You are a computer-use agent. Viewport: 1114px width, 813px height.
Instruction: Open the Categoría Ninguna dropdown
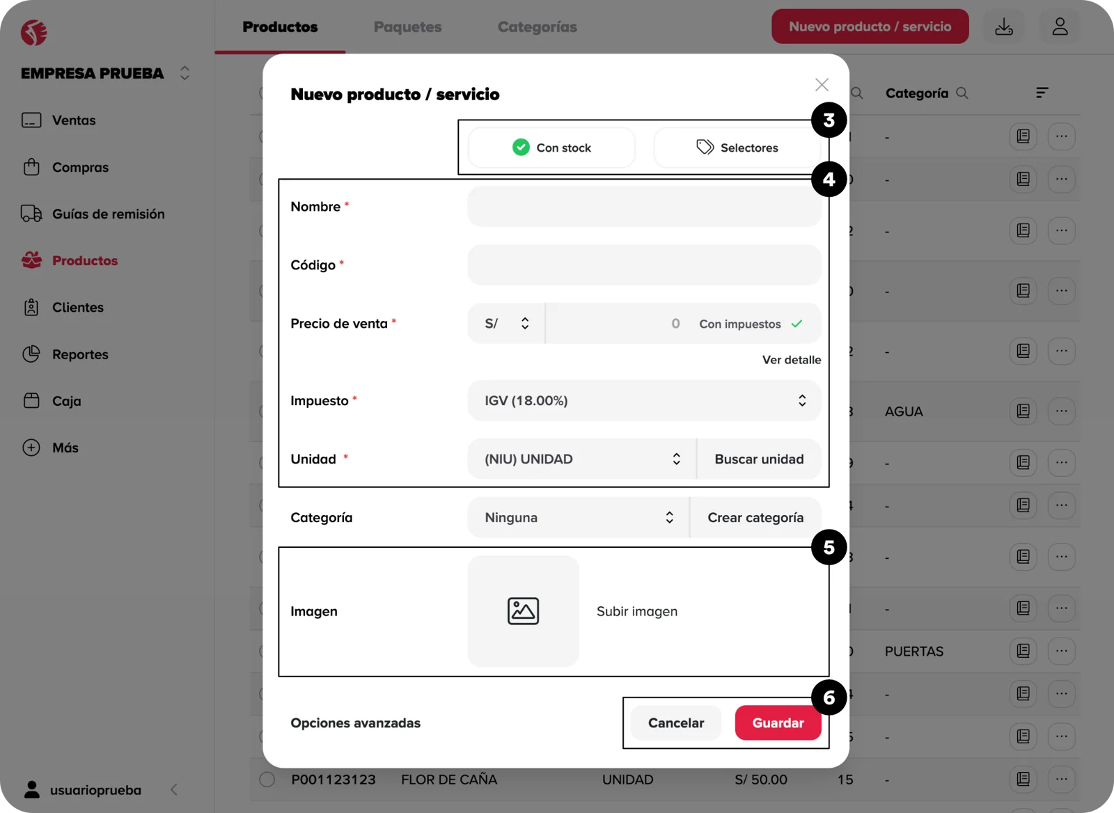pyautogui.click(x=578, y=517)
